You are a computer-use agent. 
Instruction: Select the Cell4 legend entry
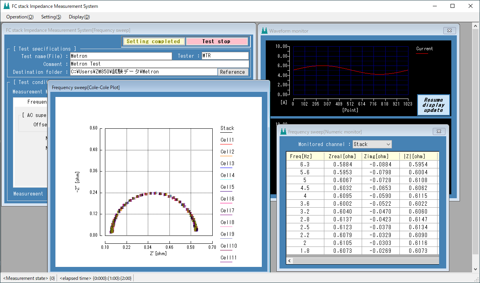pos(227,175)
